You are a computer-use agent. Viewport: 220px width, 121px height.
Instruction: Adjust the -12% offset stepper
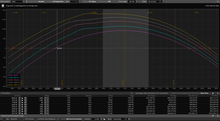(x=45, y=104)
